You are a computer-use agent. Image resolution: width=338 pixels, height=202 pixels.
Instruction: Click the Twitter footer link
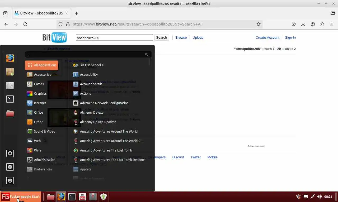(196, 157)
